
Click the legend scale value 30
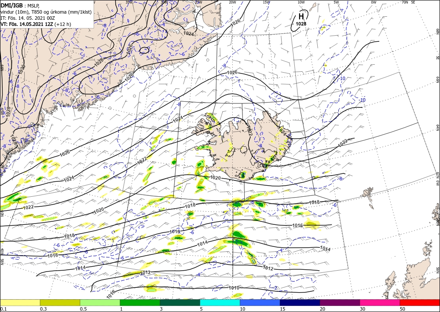pyautogui.click(x=363, y=309)
